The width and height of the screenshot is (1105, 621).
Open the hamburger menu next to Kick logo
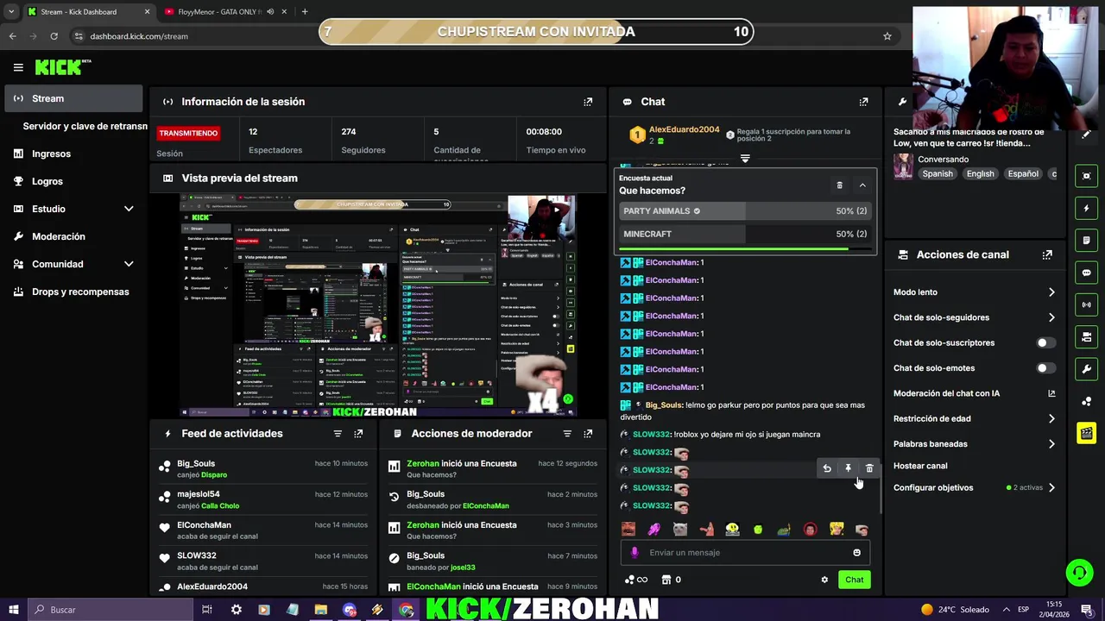[x=18, y=67]
